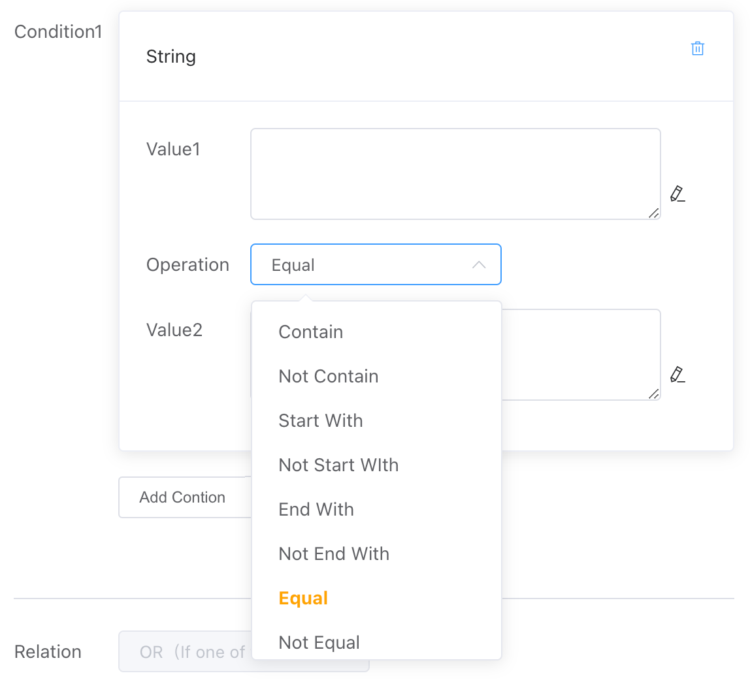Viewport: 750px width, 684px height.
Task: Focus the Value1 text area
Action: [x=455, y=174]
